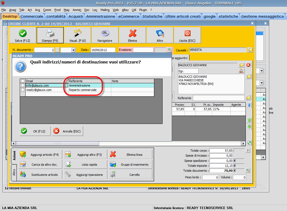287x211 pixels.
Task: Click the Peso lordo field
Action: [x=210, y=177]
